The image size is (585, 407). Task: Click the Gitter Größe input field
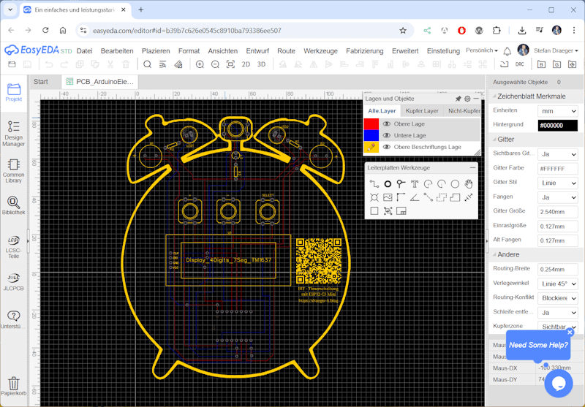coord(557,212)
